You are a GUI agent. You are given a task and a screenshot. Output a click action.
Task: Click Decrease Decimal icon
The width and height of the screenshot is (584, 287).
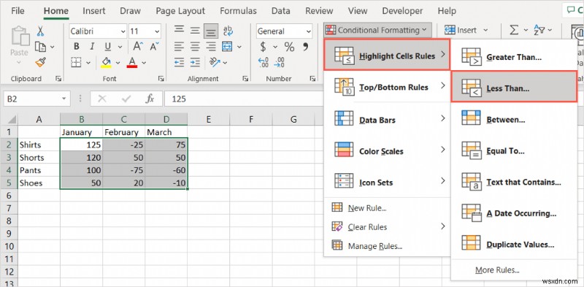(x=280, y=62)
